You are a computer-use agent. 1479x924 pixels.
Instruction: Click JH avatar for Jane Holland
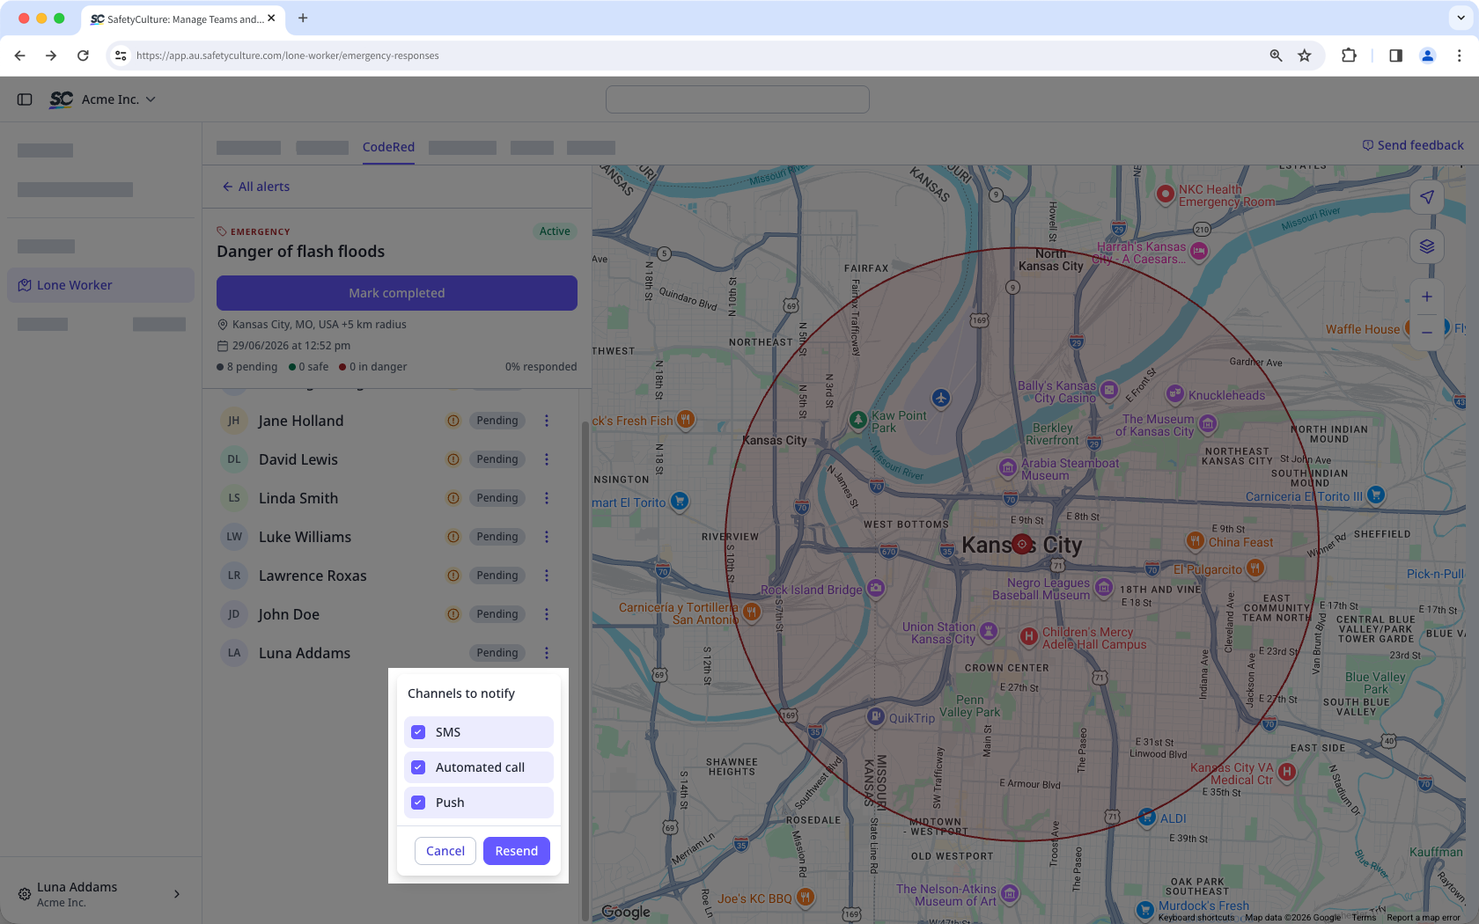tap(234, 421)
